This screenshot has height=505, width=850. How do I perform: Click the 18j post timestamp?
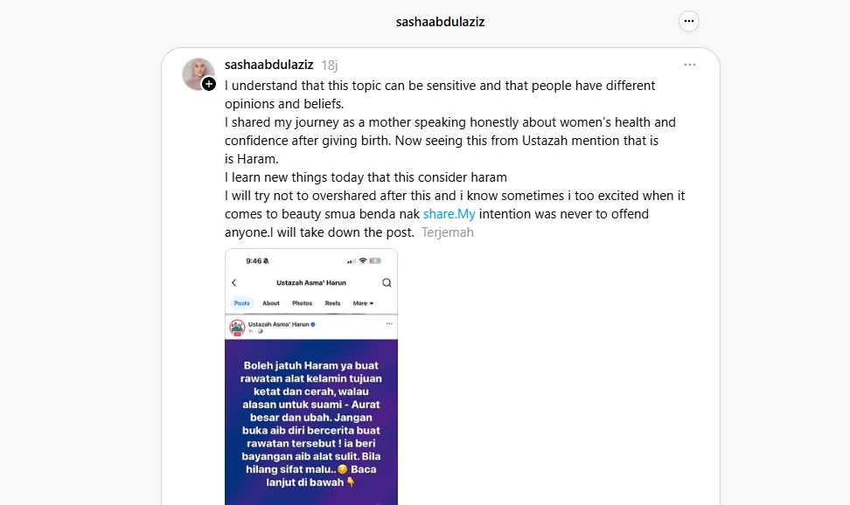(x=330, y=66)
